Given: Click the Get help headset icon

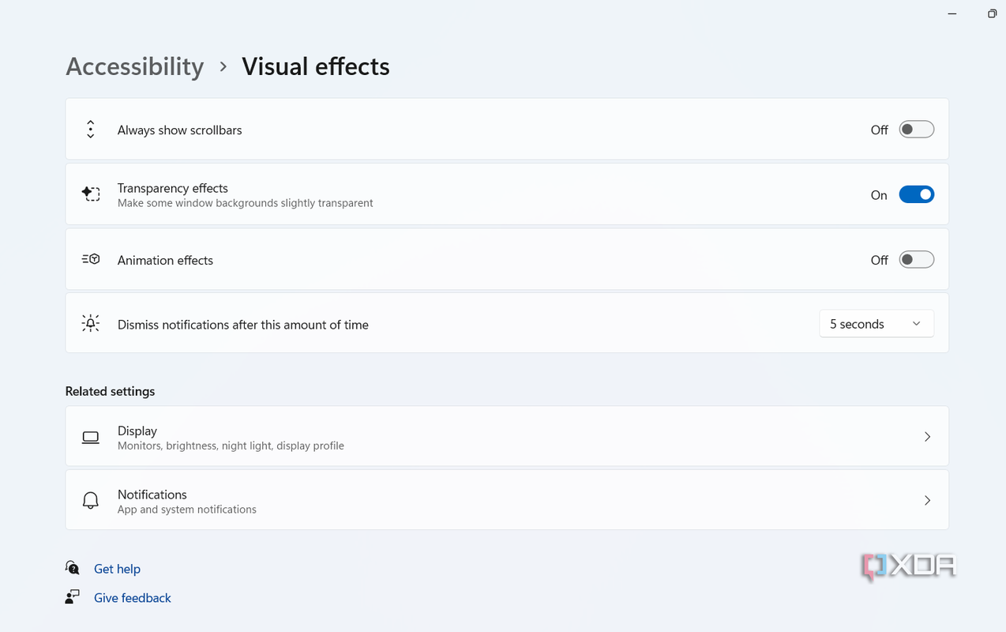Looking at the screenshot, I should [x=73, y=568].
